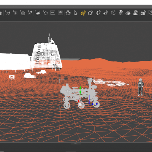Image resolution: width=152 pixels, height=152 pixels.
Task: Create a new null with the dashed circle icon
Action: tap(45, 13)
